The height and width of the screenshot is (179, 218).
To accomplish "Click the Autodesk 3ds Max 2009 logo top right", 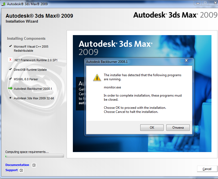I will pyautogui.click(x=175, y=15).
